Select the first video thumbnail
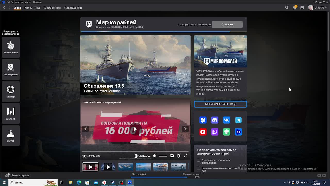The height and width of the screenshot is (186, 330). click(90, 167)
